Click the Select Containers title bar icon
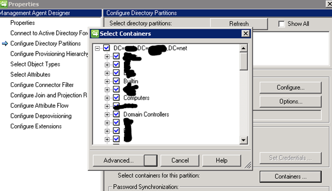 tap(95, 33)
